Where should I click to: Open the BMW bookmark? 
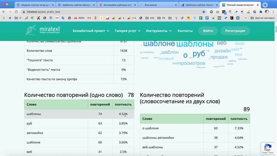79,18
